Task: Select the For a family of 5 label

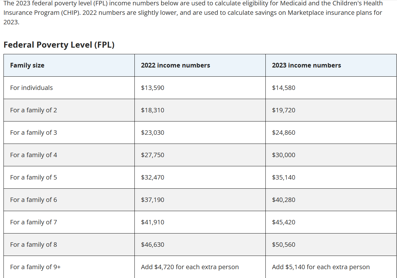Action: tap(33, 177)
